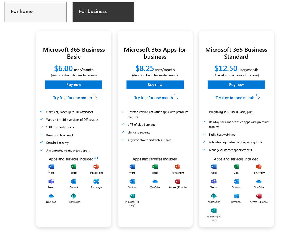This screenshot has height=232, width=294.
Task: Click Excel icon in Business Standard plan
Action: (x=236, y=167)
